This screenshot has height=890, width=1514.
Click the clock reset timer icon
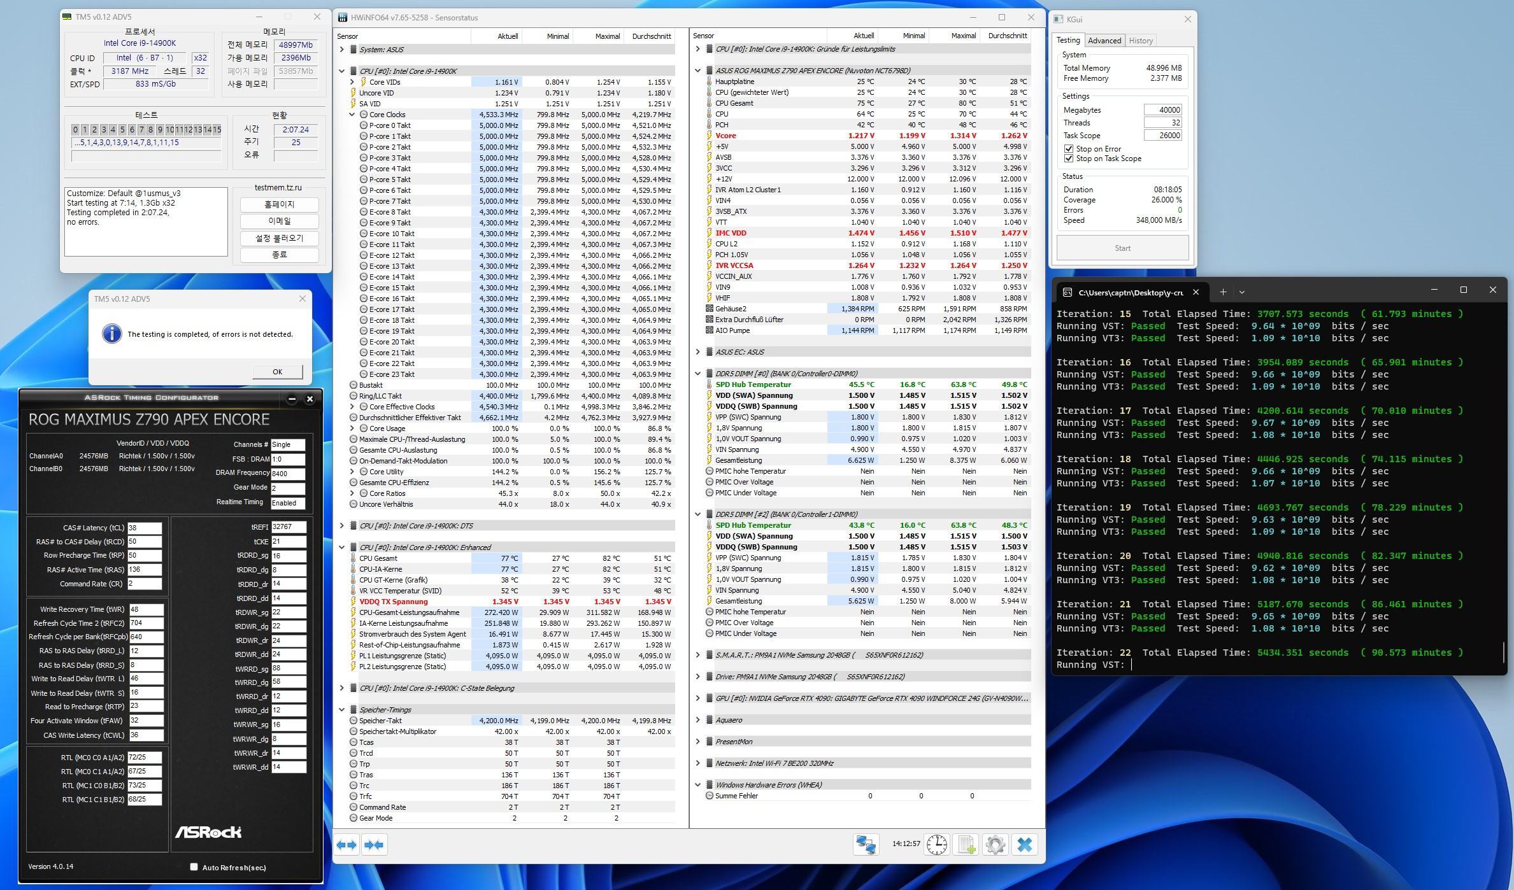[x=936, y=845]
